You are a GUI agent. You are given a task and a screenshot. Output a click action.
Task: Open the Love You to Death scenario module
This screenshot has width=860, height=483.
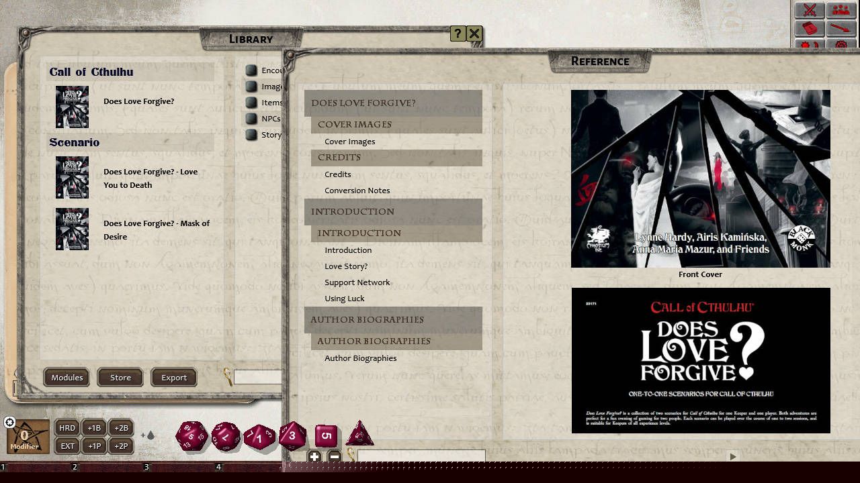coord(150,178)
